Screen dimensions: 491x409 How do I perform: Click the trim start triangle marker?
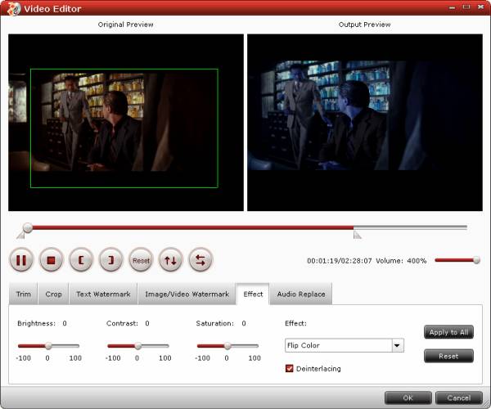20,235
